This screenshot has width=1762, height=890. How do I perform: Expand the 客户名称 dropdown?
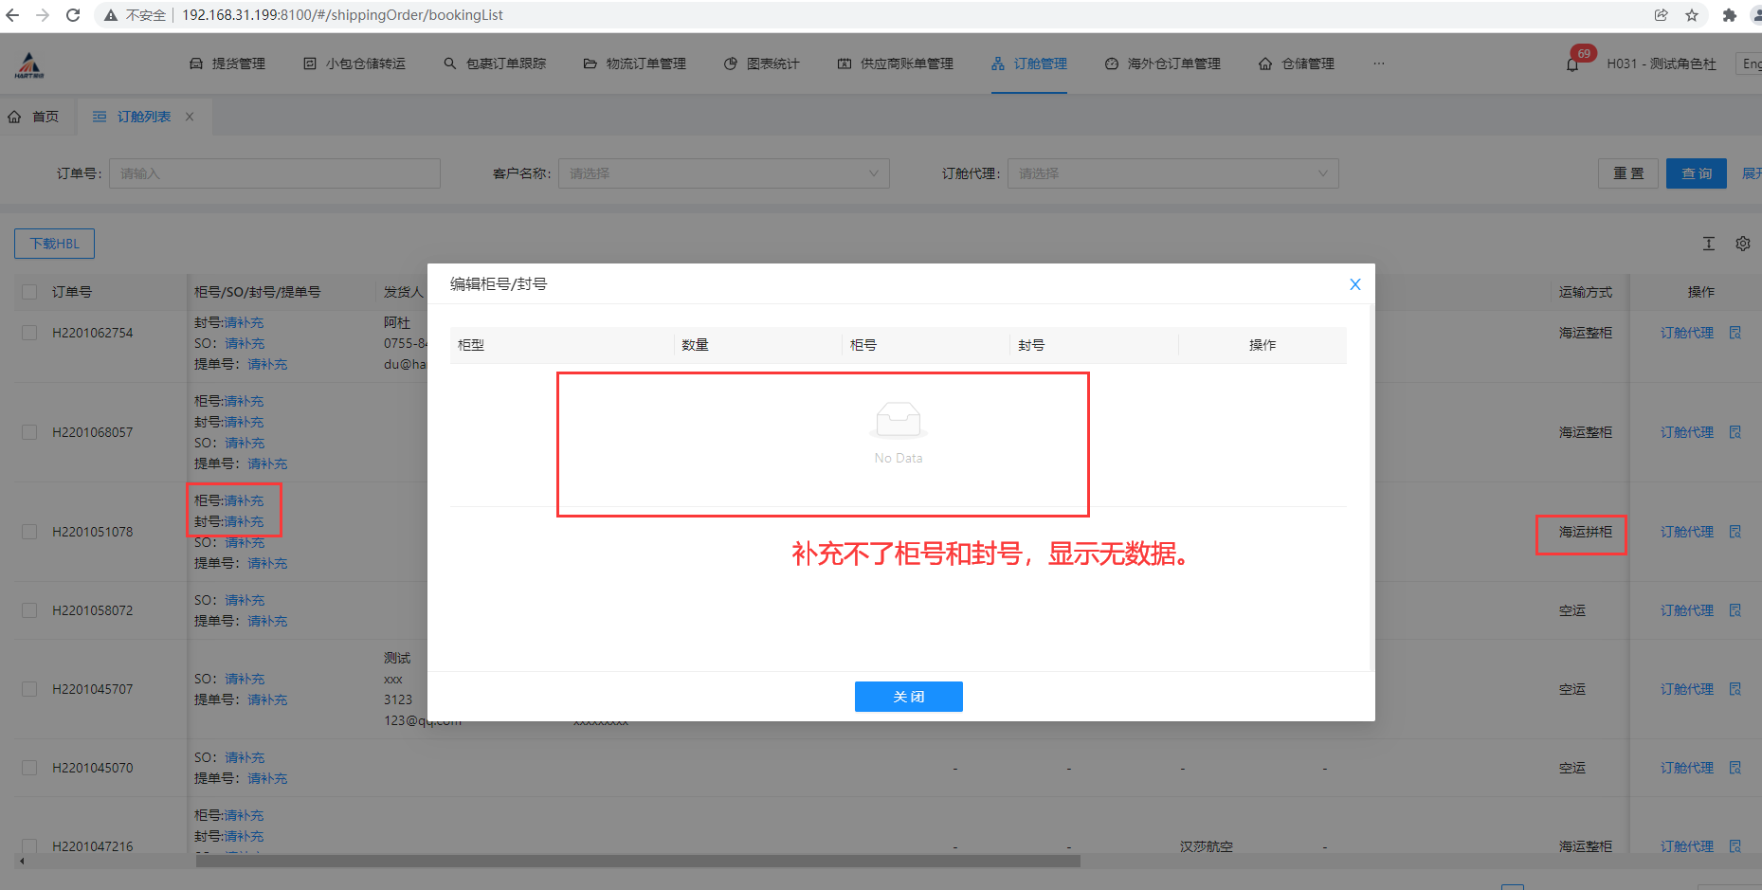tap(723, 173)
